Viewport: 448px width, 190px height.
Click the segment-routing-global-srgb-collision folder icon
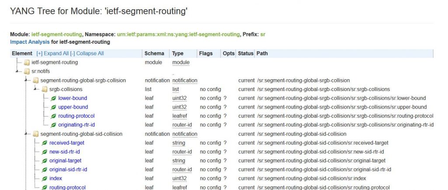(35, 81)
